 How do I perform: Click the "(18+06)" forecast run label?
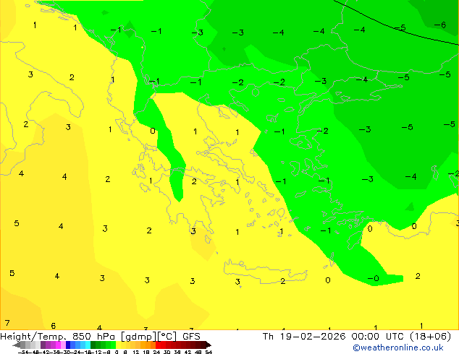point(430,337)
